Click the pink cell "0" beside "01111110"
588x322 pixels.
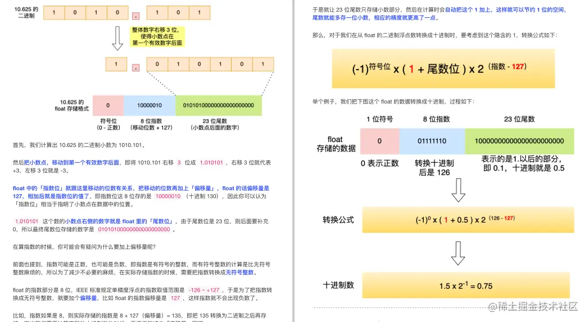[x=379, y=141]
